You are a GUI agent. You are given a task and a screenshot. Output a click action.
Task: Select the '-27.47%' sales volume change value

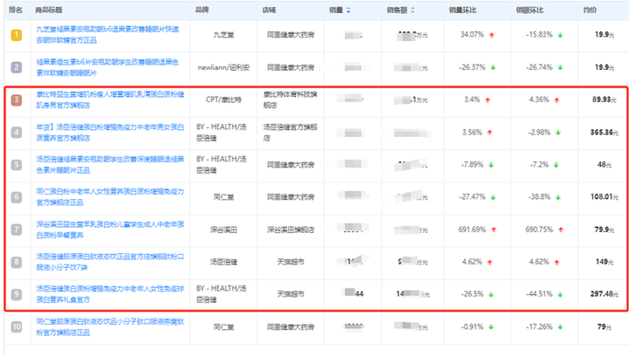[472, 197]
